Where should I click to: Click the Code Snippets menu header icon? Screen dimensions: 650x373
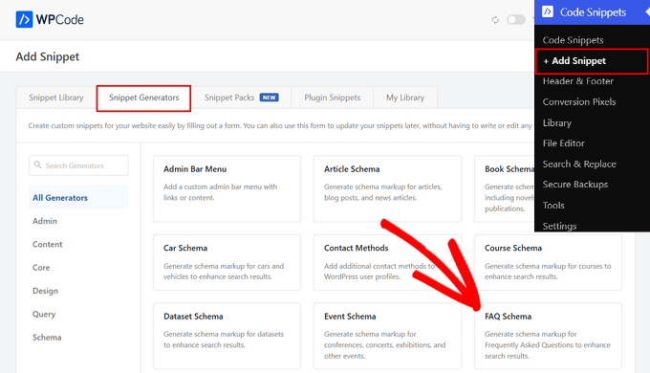pyautogui.click(x=548, y=11)
